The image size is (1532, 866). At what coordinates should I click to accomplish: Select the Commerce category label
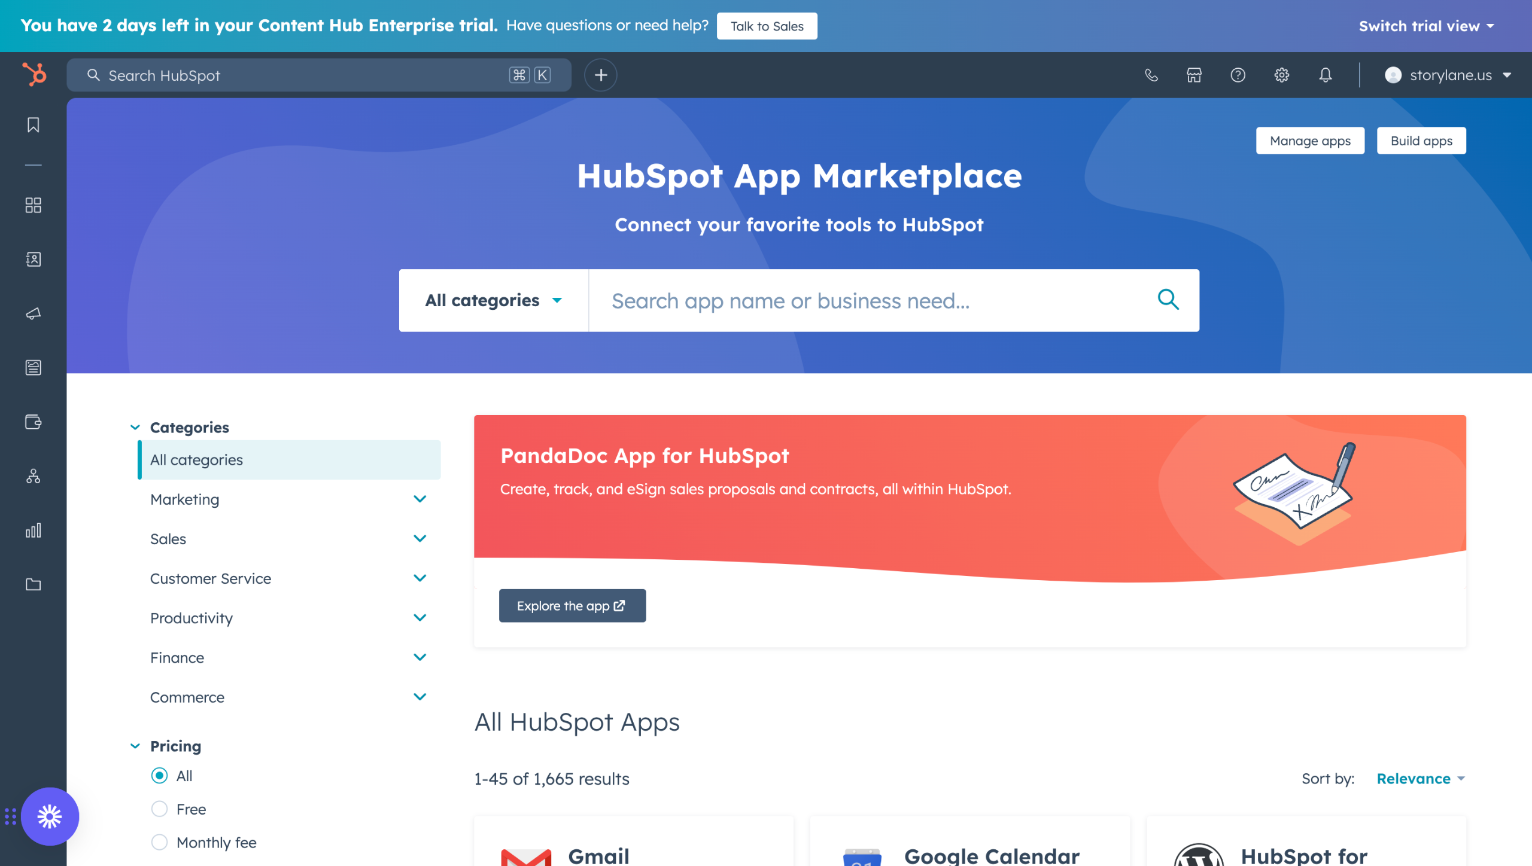pyautogui.click(x=187, y=697)
